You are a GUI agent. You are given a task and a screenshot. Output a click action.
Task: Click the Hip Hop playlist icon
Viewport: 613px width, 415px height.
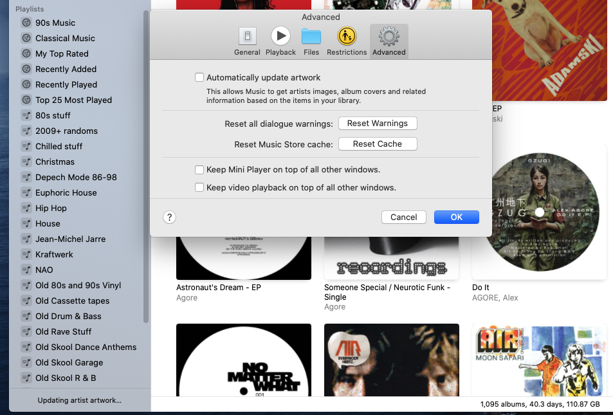pyautogui.click(x=26, y=208)
